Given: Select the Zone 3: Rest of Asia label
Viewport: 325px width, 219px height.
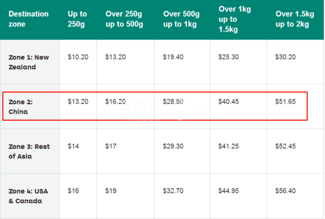Looking at the screenshot, I should [29, 151].
